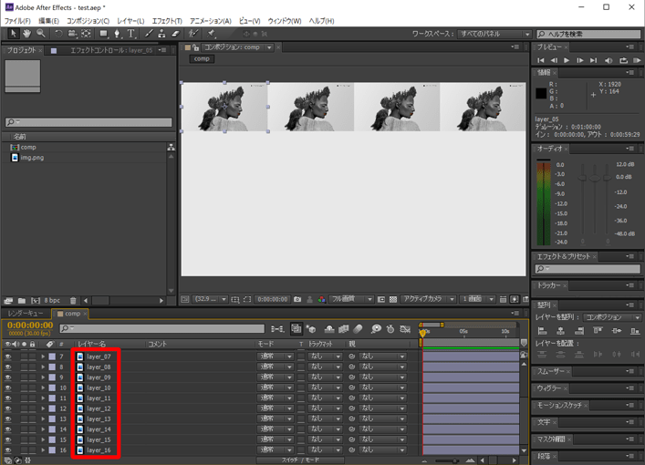Toggle loop option in Preview panel
The image size is (645, 465).
[x=624, y=60]
